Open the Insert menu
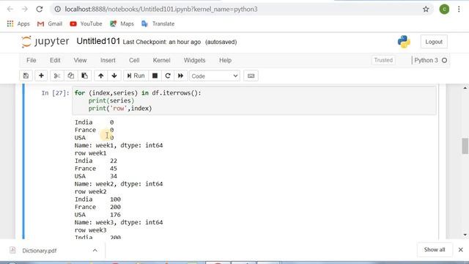The width and height of the screenshot is (469, 264). 108,60
